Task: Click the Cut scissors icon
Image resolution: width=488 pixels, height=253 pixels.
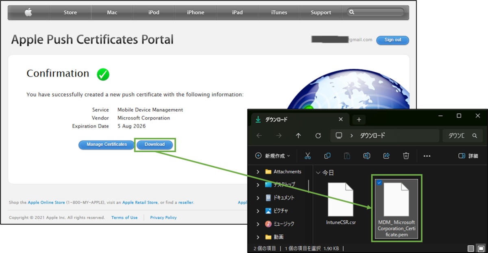Action: click(x=307, y=156)
